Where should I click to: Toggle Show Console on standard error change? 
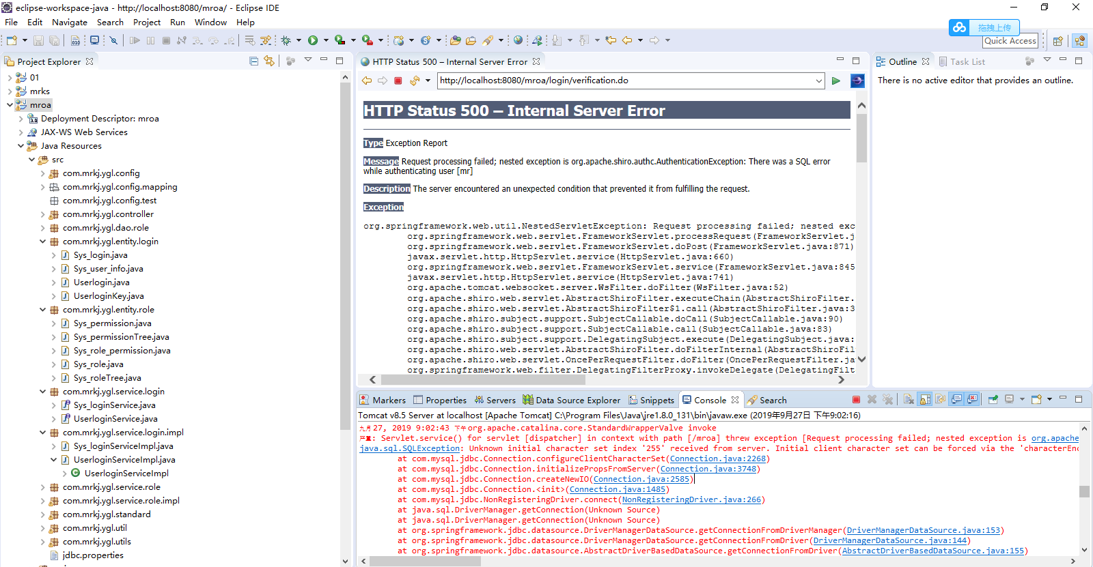[x=973, y=400]
